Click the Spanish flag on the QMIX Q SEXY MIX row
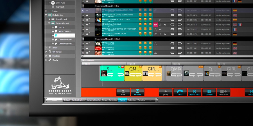253x126 pixels. [x=235, y=20]
